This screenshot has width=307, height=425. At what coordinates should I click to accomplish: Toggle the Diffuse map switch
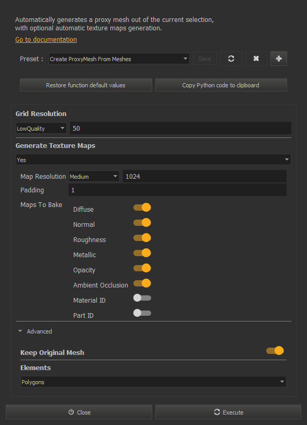(142, 208)
